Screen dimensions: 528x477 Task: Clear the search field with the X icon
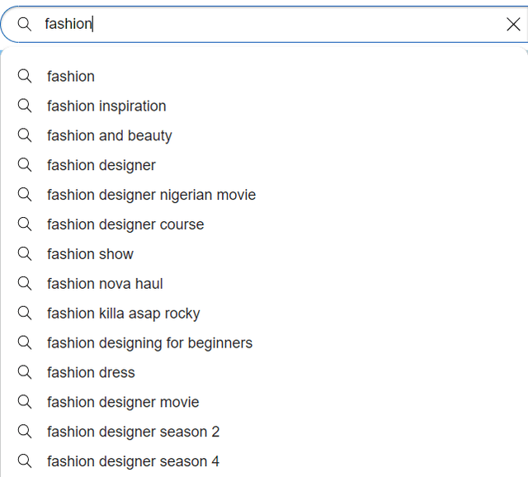tap(513, 24)
